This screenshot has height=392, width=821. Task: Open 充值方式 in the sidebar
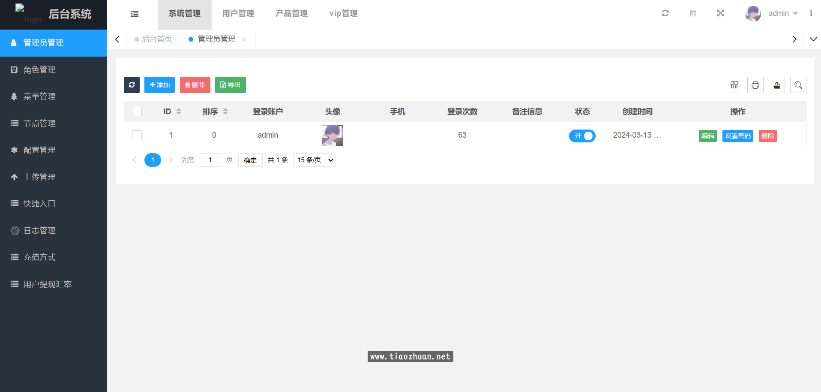point(54,257)
